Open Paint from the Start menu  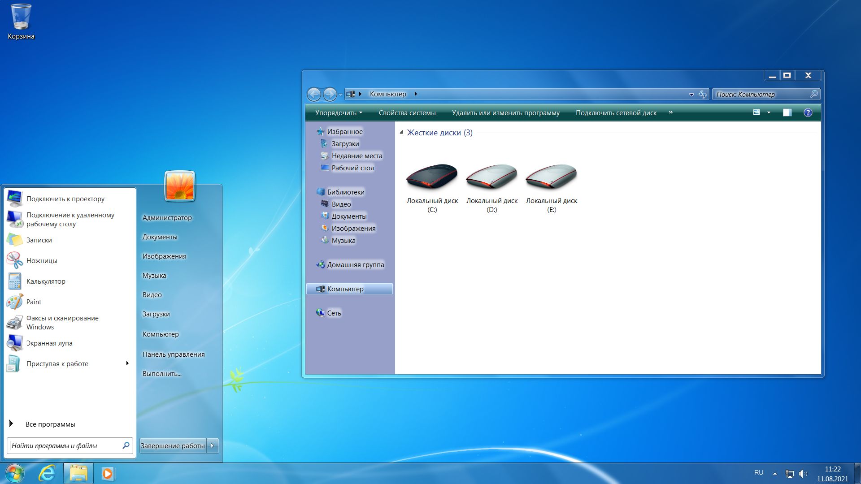[34, 302]
